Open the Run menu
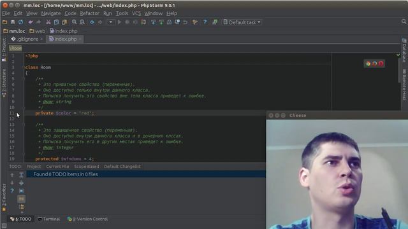The height and width of the screenshot is (229, 408). coord(107,13)
